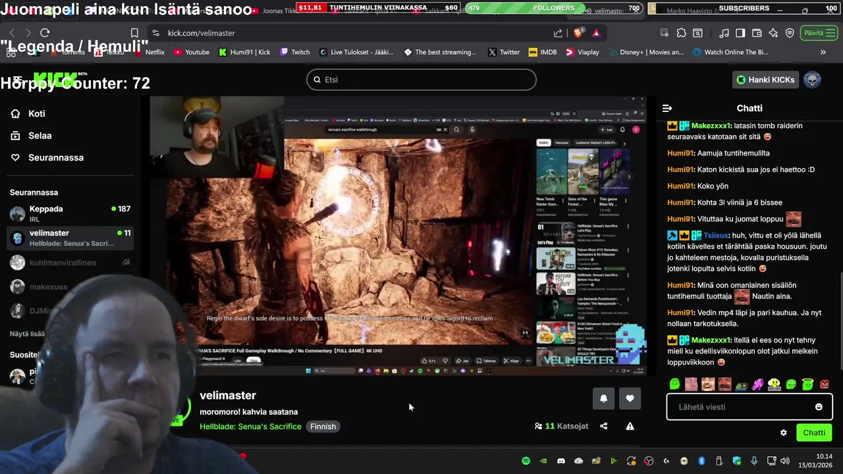Bookmark this page icon in address bar

(134, 33)
